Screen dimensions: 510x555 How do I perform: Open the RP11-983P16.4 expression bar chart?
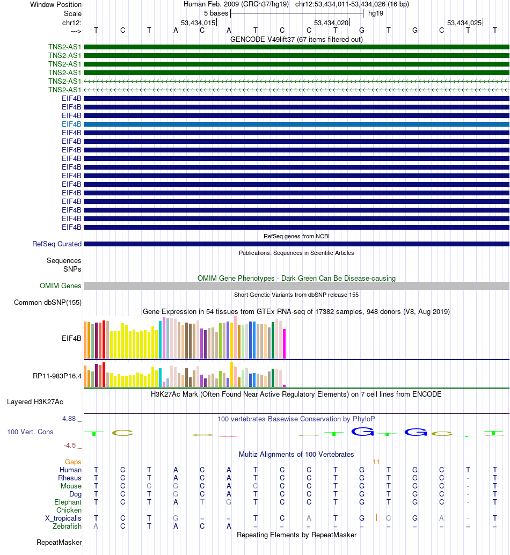pyautogui.click(x=185, y=375)
